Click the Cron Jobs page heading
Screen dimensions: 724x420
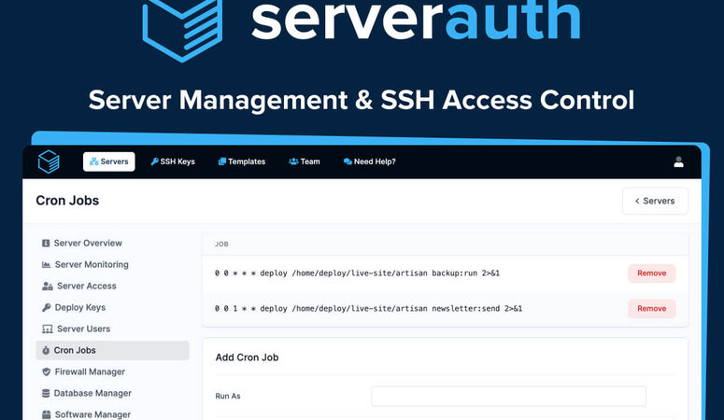tap(67, 201)
